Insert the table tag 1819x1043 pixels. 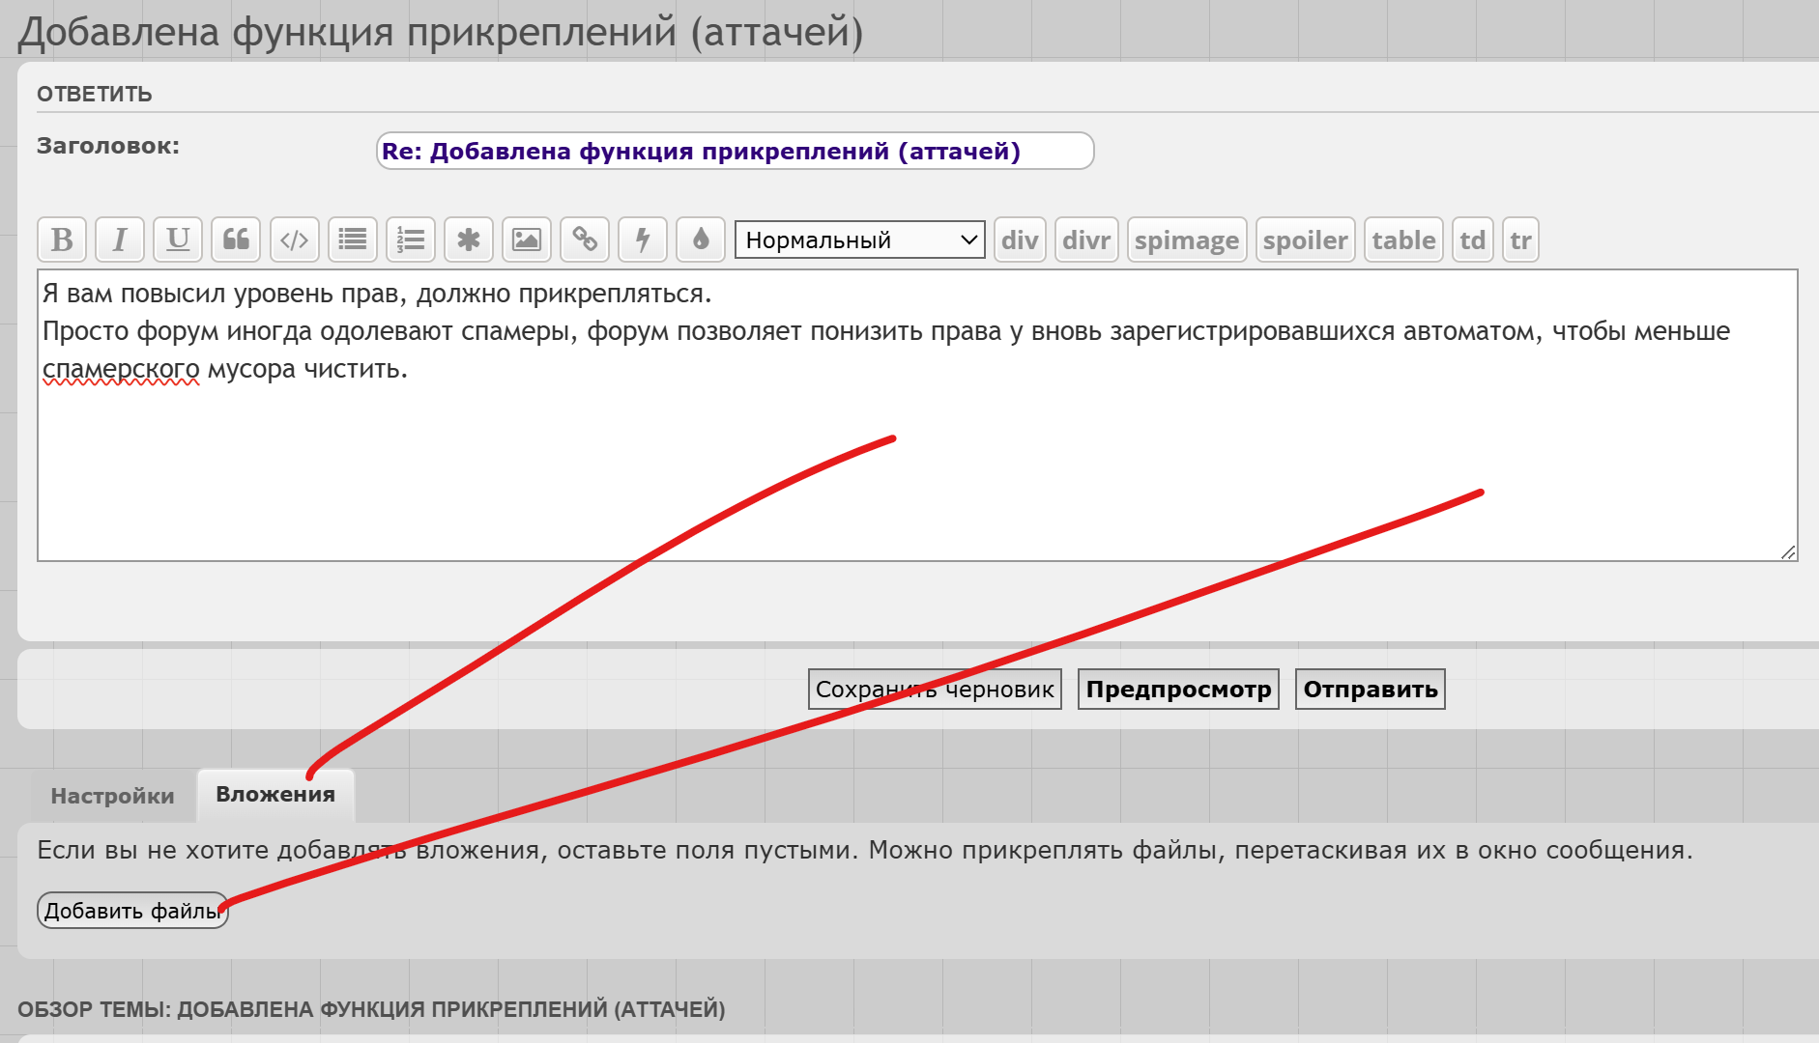pos(1403,240)
